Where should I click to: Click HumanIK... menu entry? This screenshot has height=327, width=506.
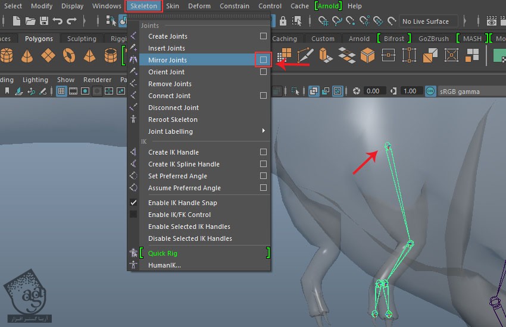click(x=164, y=265)
